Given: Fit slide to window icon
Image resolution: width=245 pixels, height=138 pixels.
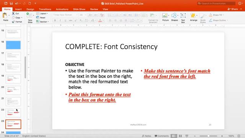Looking at the screenshot, I should (x=239, y=136).
